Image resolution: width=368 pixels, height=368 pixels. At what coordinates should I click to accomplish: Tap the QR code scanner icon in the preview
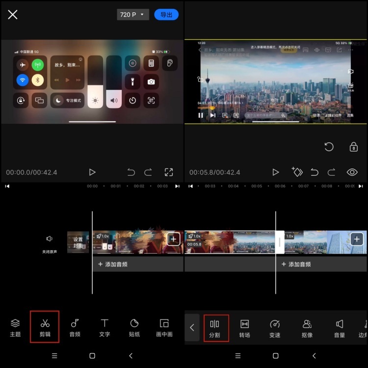tap(151, 101)
